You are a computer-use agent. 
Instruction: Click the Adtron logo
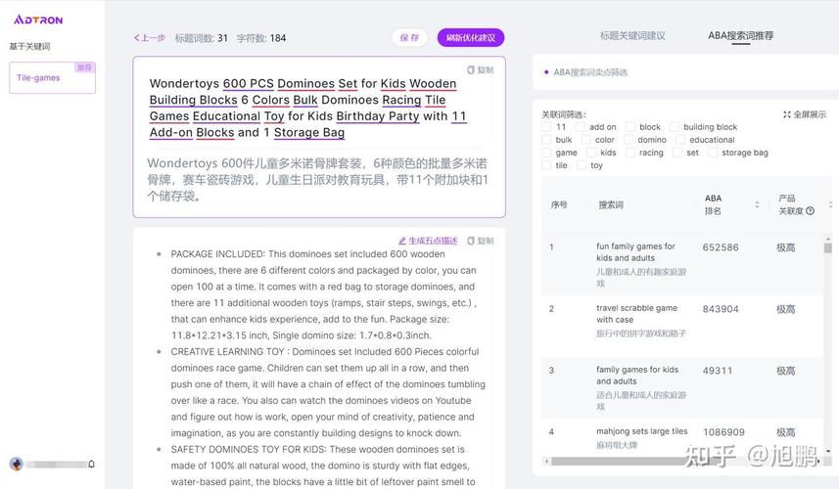pos(38,20)
